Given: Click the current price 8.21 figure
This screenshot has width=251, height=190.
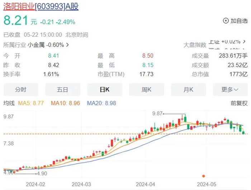Looking at the screenshot, I should (15, 20).
